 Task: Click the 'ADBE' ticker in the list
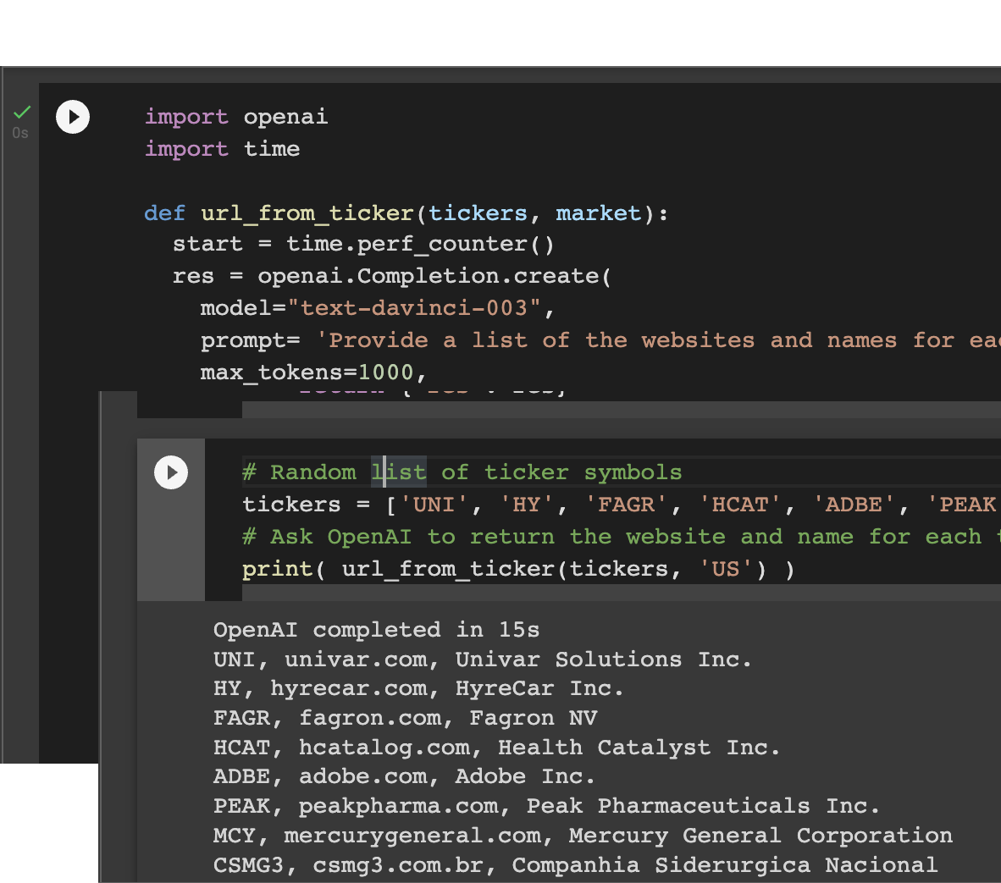pyautogui.click(x=854, y=505)
